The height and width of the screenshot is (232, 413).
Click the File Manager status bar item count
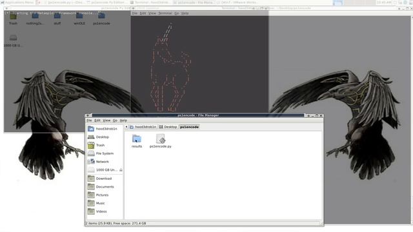(116, 224)
